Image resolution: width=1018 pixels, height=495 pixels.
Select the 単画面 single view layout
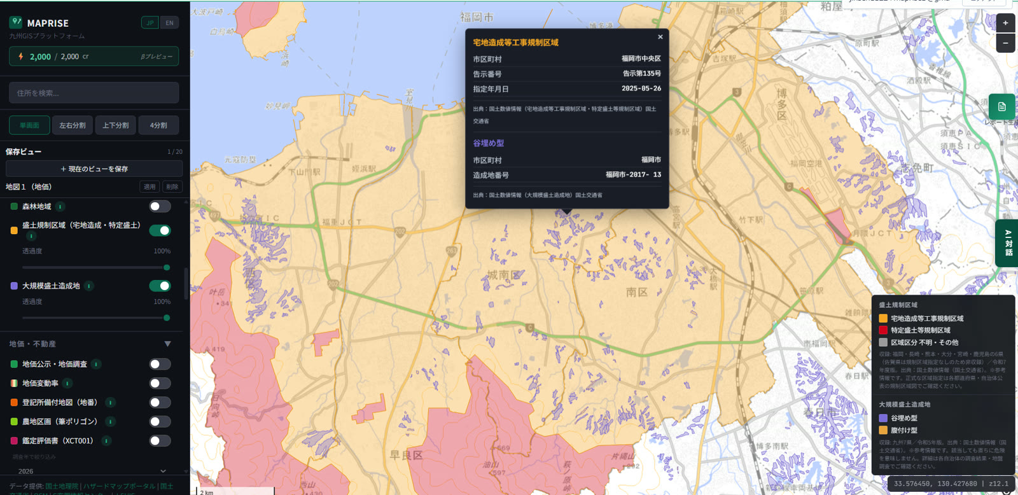(x=29, y=125)
